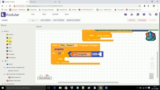Viewport: 160px width, 90px height.
Task: Collapse the Built-in section
Action: click(2, 31)
